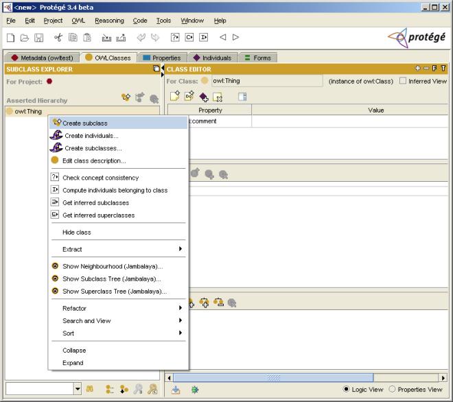
Task: Switch to the Properties tab
Action: pyautogui.click(x=162, y=58)
